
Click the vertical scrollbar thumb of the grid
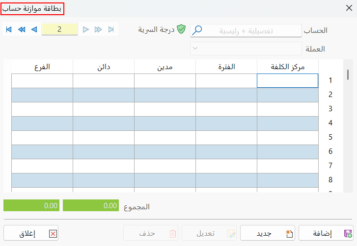(x=348, y=75)
